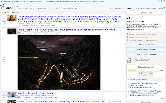Upvote the Norway camera shutter post
Screen dimensions: 166x103
(x=4, y=57)
